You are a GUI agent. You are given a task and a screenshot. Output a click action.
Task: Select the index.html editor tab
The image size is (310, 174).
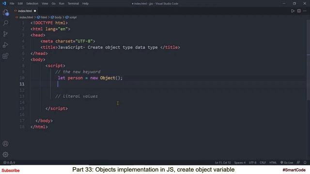point(25,11)
